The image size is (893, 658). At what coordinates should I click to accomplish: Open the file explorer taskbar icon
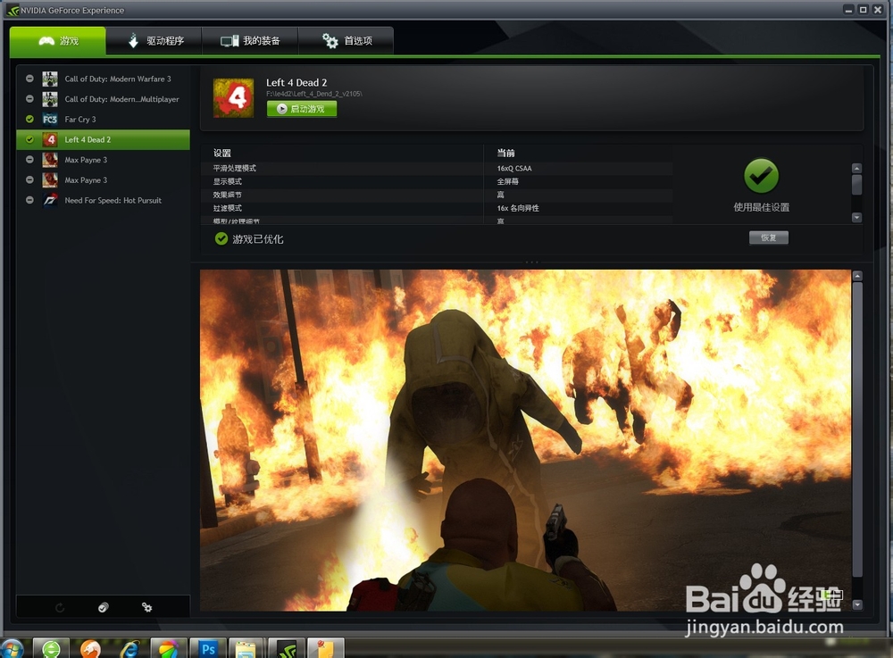(246, 649)
